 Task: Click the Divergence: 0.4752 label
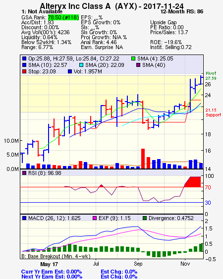[171, 218]
